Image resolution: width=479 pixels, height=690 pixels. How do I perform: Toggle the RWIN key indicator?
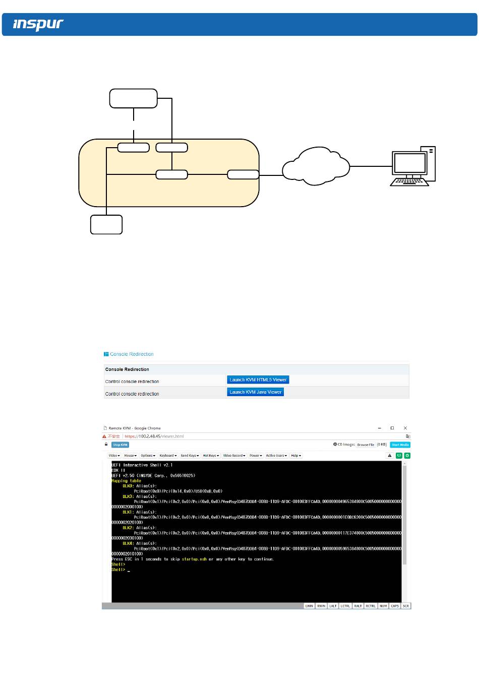(321, 606)
